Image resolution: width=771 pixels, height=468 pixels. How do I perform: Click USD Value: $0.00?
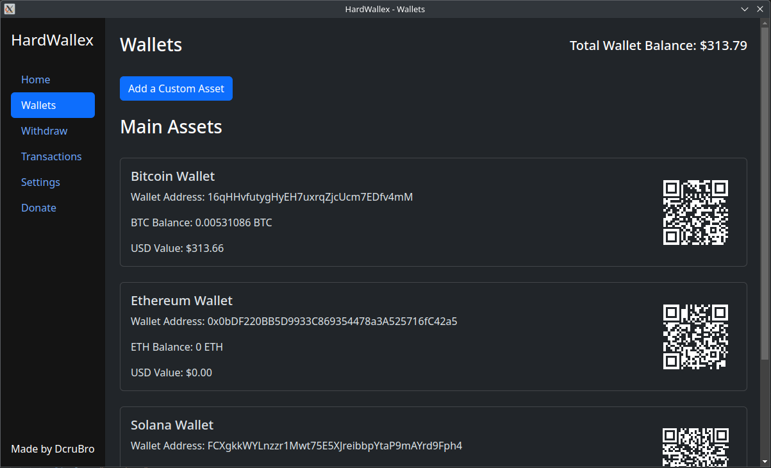pyautogui.click(x=171, y=372)
